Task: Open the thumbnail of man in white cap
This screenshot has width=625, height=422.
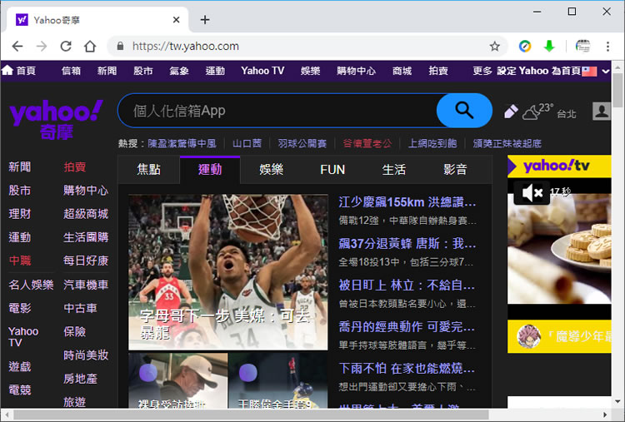Action: pos(177,380)
